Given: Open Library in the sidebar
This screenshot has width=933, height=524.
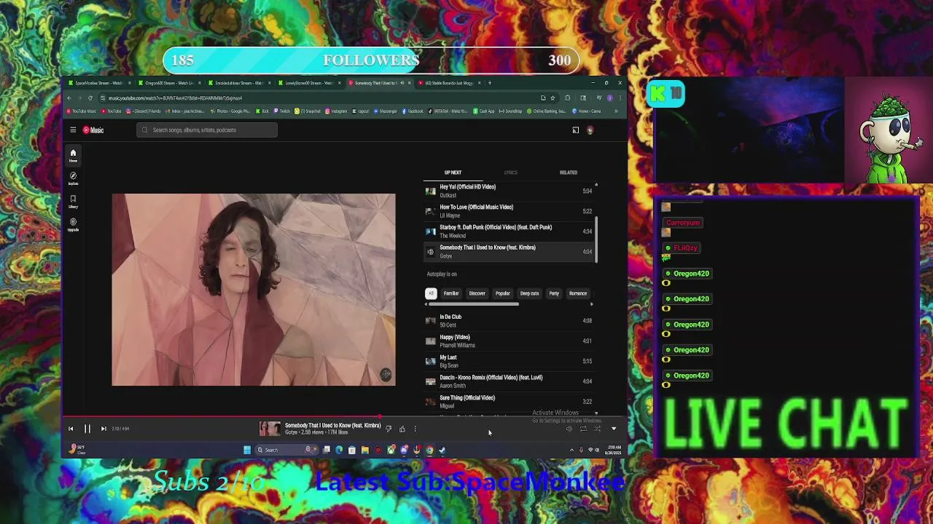Looking at the screenshot, I should (x=73, y=202).
